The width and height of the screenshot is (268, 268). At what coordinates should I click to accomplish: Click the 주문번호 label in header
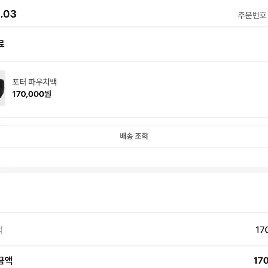(252, 16)
